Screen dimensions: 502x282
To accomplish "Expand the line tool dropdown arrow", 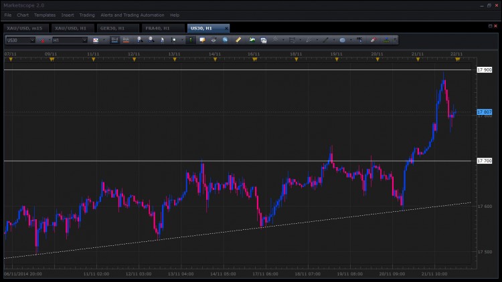I will coord(334,40).
